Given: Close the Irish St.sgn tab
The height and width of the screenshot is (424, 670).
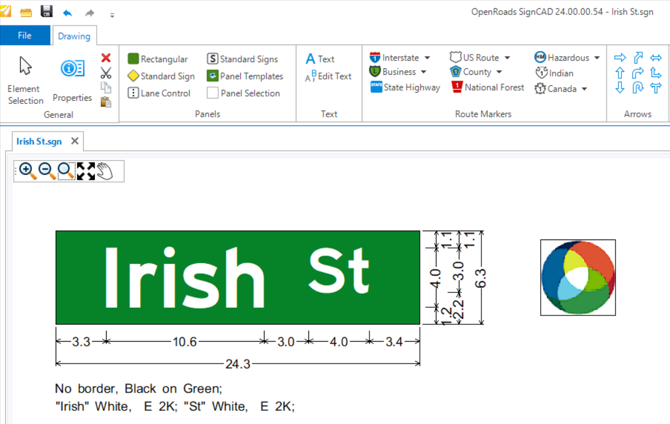Looking at the screenshot, I should coord(75,141).
